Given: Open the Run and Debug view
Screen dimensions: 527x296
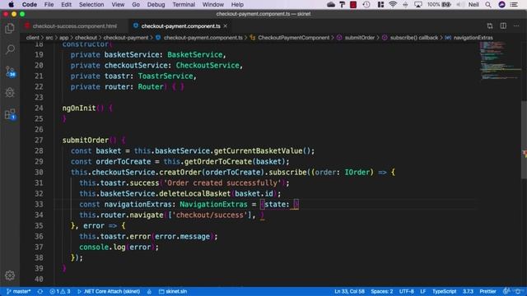Looking at the screenshot, I should click(10, 93).
